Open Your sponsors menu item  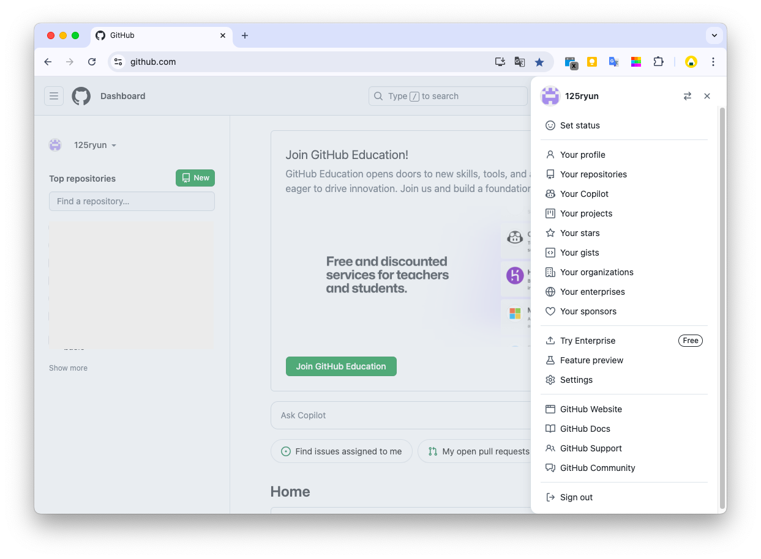[624, 311]
